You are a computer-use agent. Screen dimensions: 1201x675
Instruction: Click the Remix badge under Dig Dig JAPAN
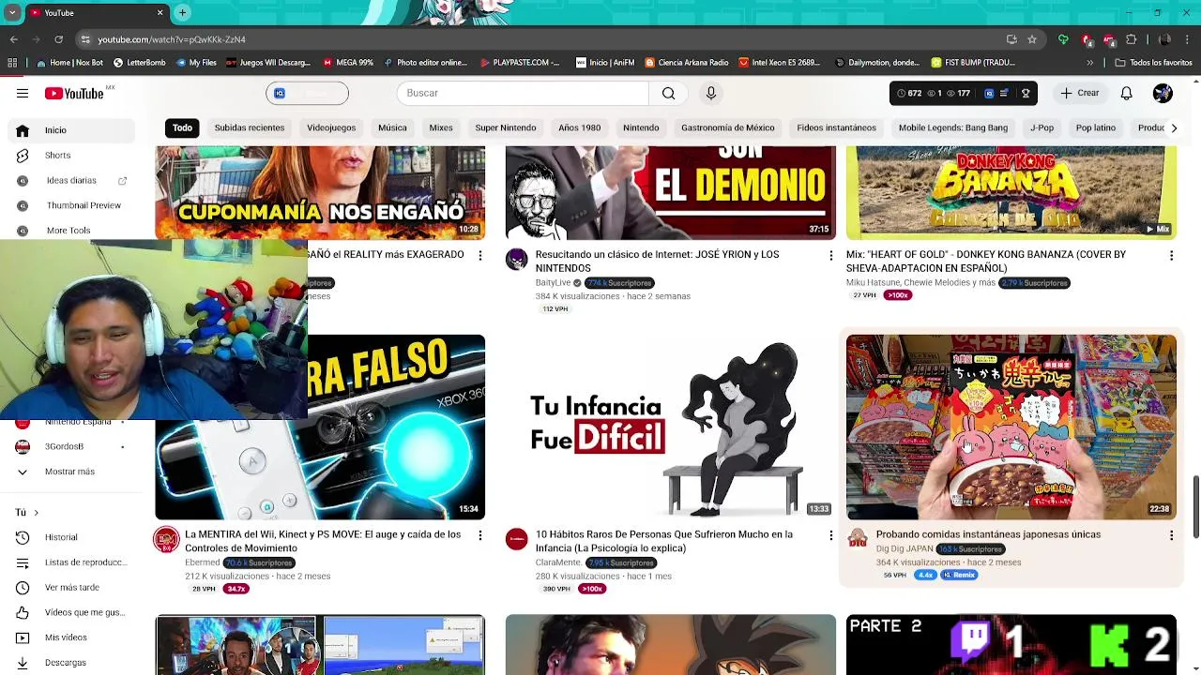click(x=960, y=575)
